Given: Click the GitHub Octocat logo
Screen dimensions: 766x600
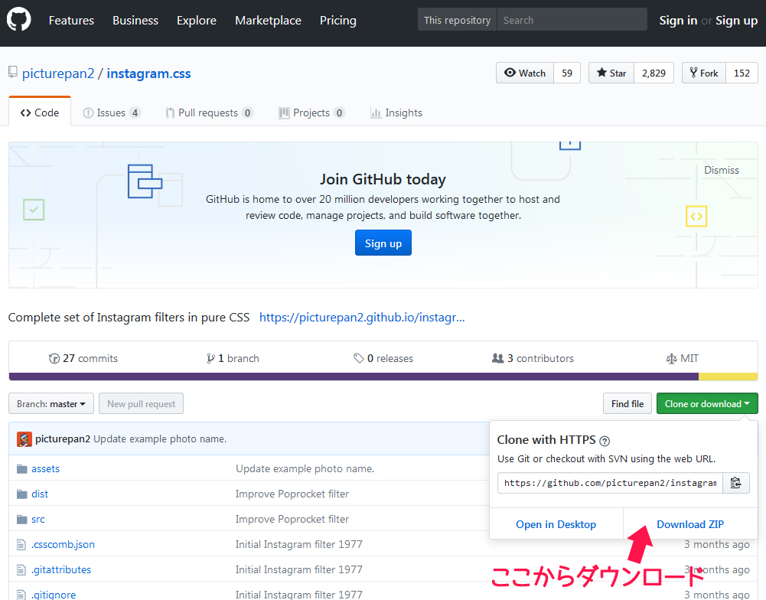Looking at the screenshot, I should (19, 20).
